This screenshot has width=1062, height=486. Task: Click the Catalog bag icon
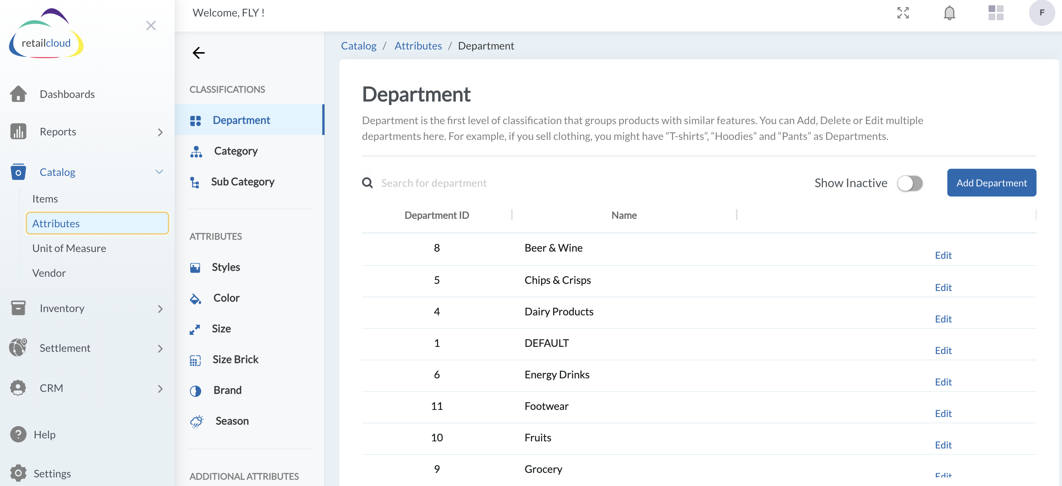click(18, 172)
